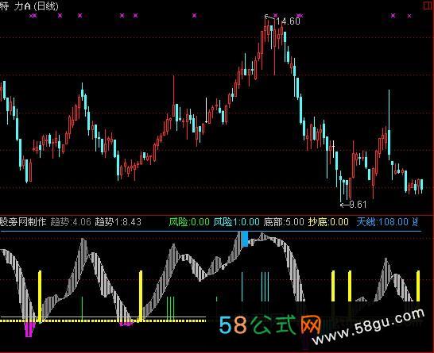Click the yellow 抄底:0.00 indicator label
Viewport: 434px width, 353px height.
tap(328, 222)
